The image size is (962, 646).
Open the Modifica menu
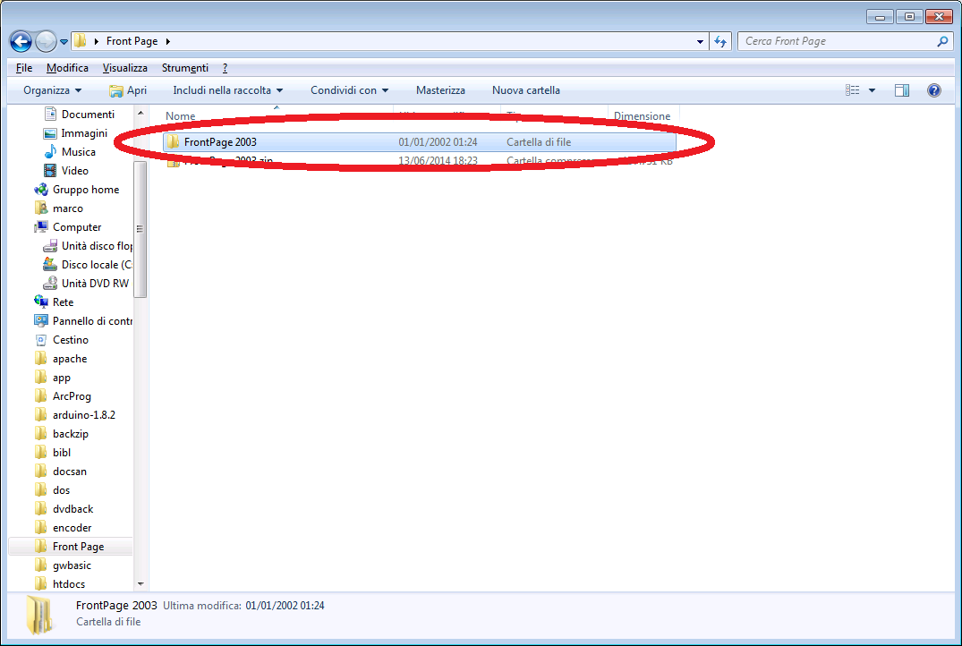coord(67,68)
